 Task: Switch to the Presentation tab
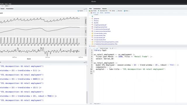[x=10, y=8]
